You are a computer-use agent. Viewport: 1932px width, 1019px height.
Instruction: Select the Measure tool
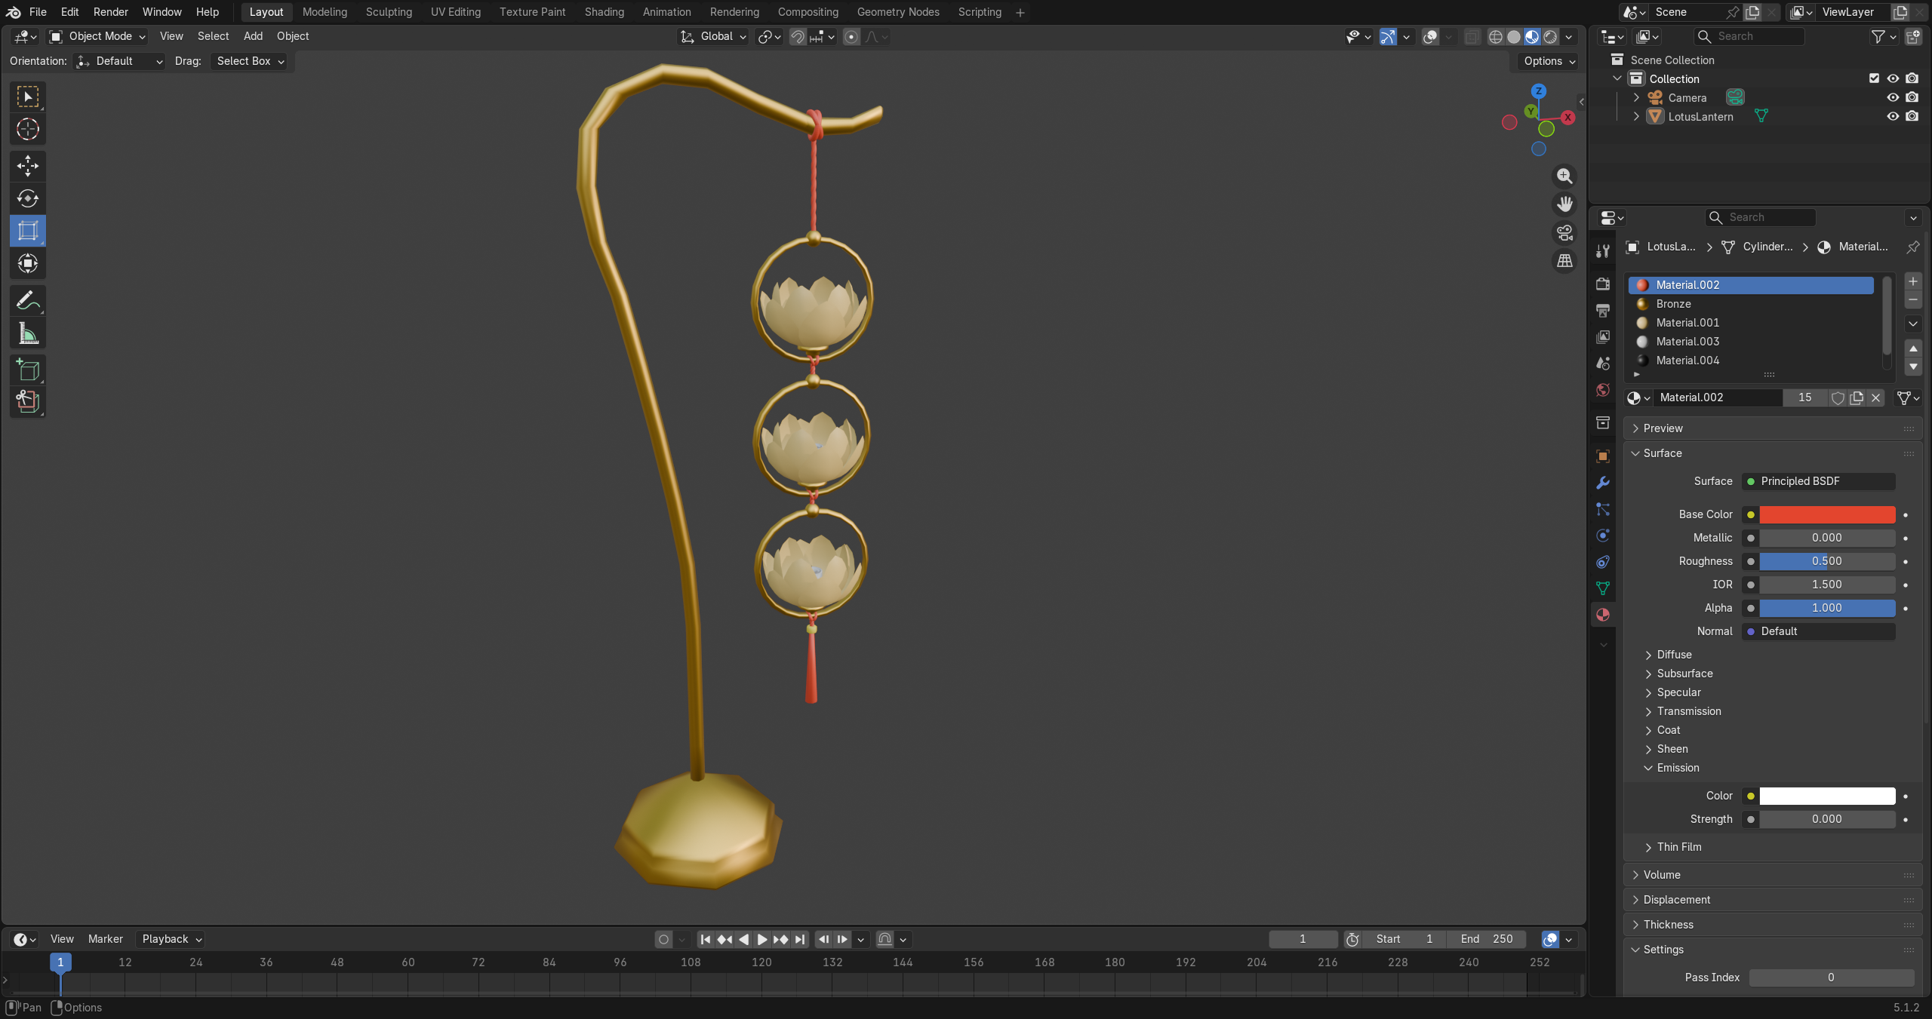point(28,333)
